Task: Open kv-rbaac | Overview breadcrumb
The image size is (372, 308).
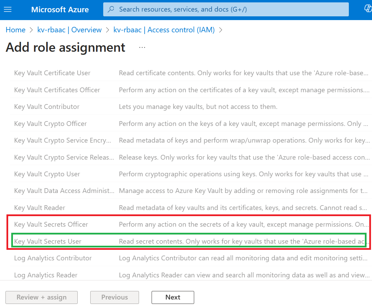Action: 69,30
